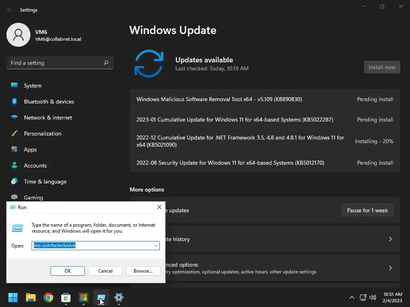The width and height of the screenshot is (410, 307).
Task: Open the Windows Start menu
Action: click(13, 297)
